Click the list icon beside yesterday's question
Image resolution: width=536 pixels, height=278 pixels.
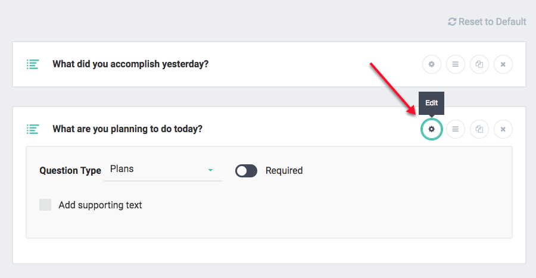33,64
